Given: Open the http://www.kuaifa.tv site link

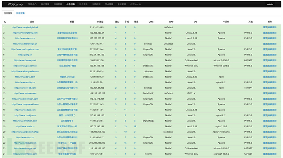Looking at the screenshot, I should [x=25, y=126].
